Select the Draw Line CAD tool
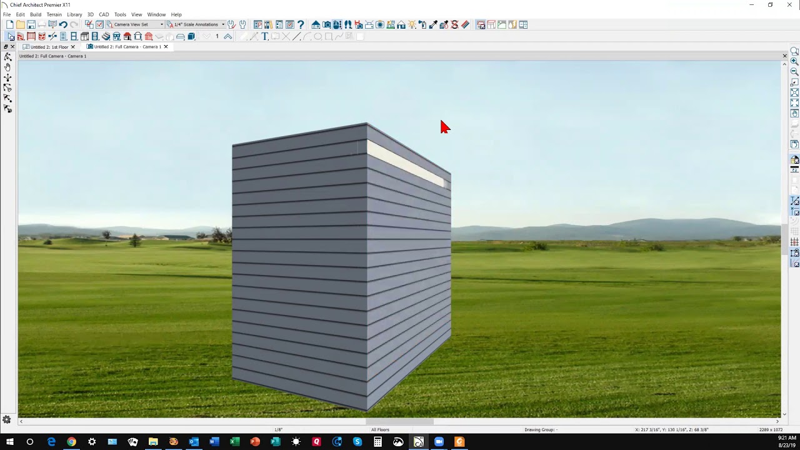The height and width of the screenshot is (450, 800). click(296, 36)
